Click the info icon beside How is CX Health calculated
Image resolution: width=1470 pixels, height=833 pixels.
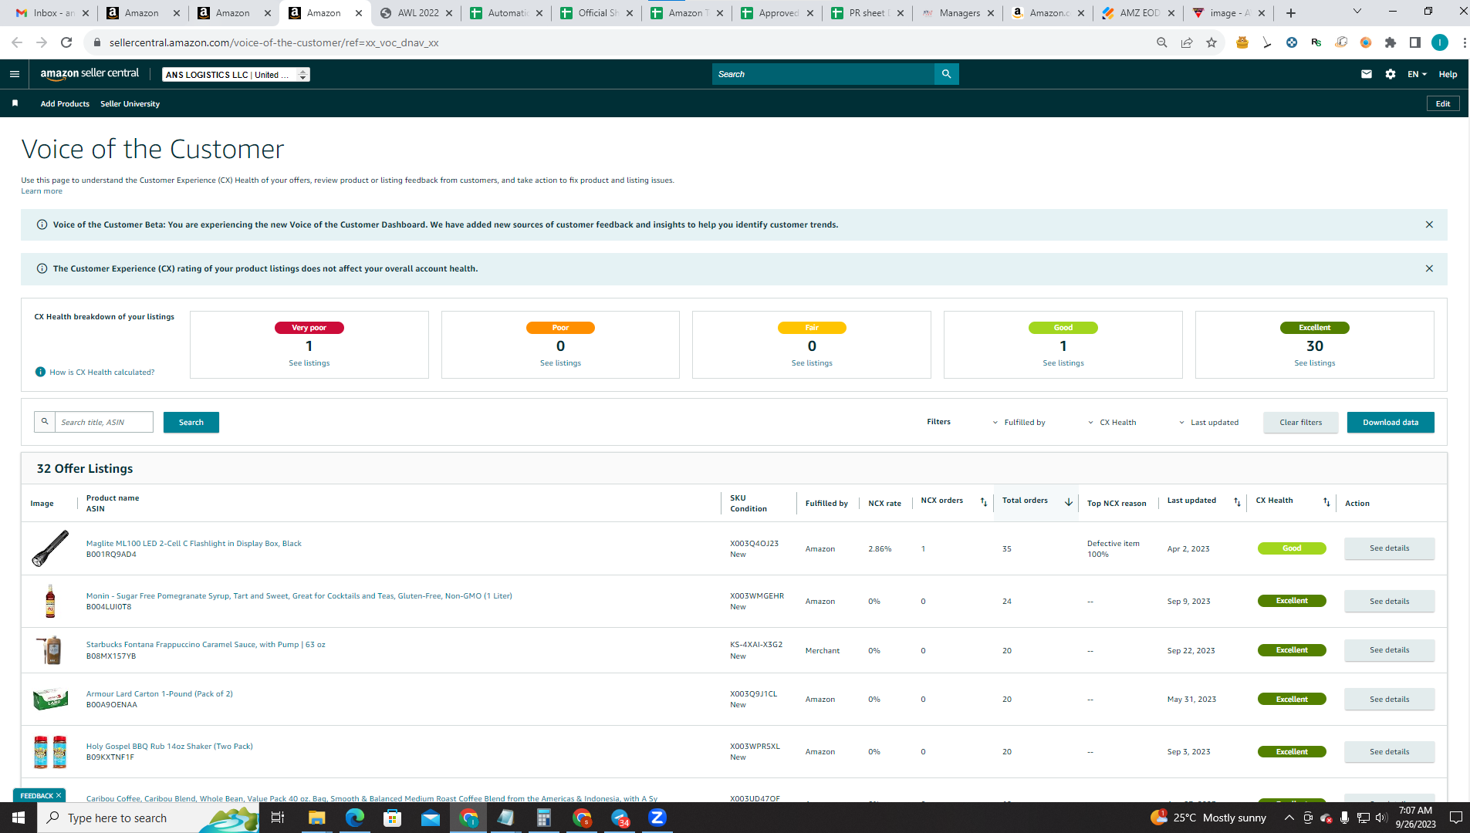click(40, 372)
